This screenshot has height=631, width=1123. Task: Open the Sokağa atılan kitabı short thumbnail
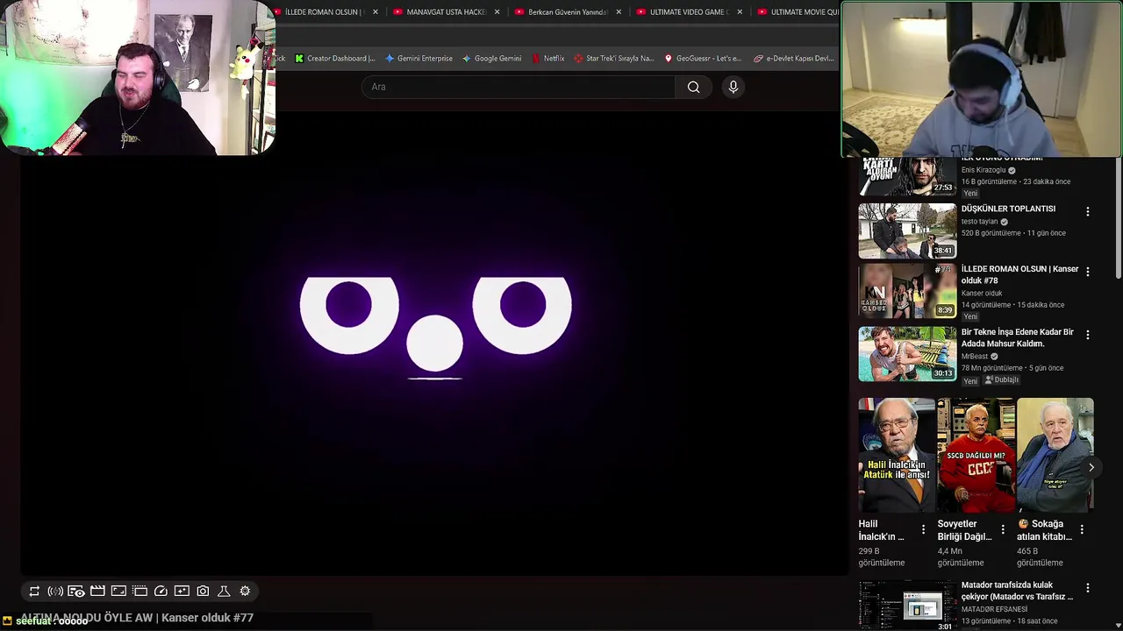1055,455
